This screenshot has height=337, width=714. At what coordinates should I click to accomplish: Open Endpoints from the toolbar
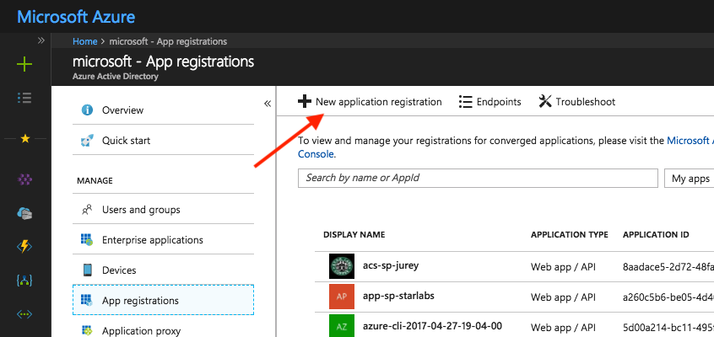click(490, 102)
